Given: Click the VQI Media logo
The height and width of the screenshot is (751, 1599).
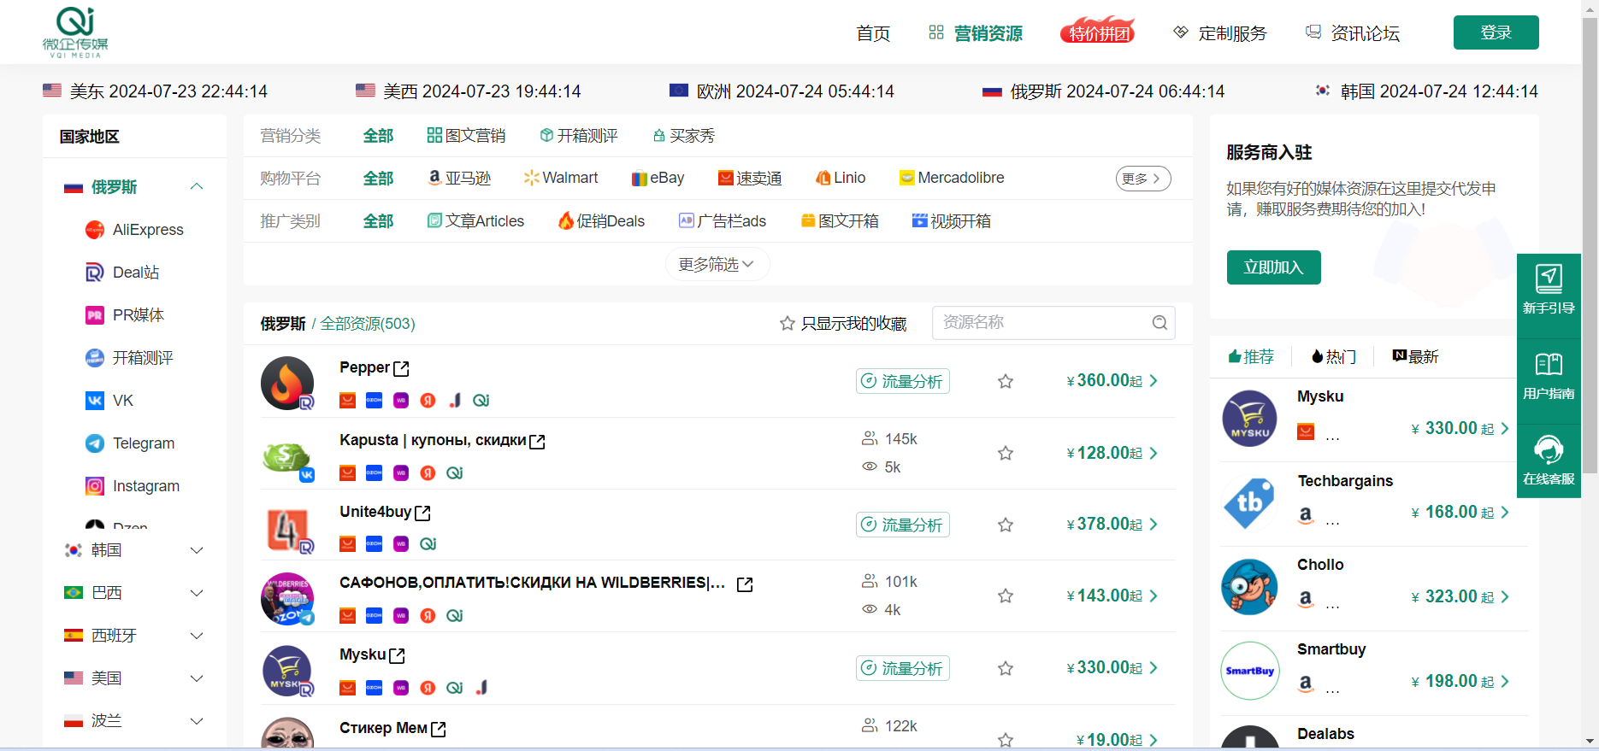Looking at the screenshot, I should 75,32.
